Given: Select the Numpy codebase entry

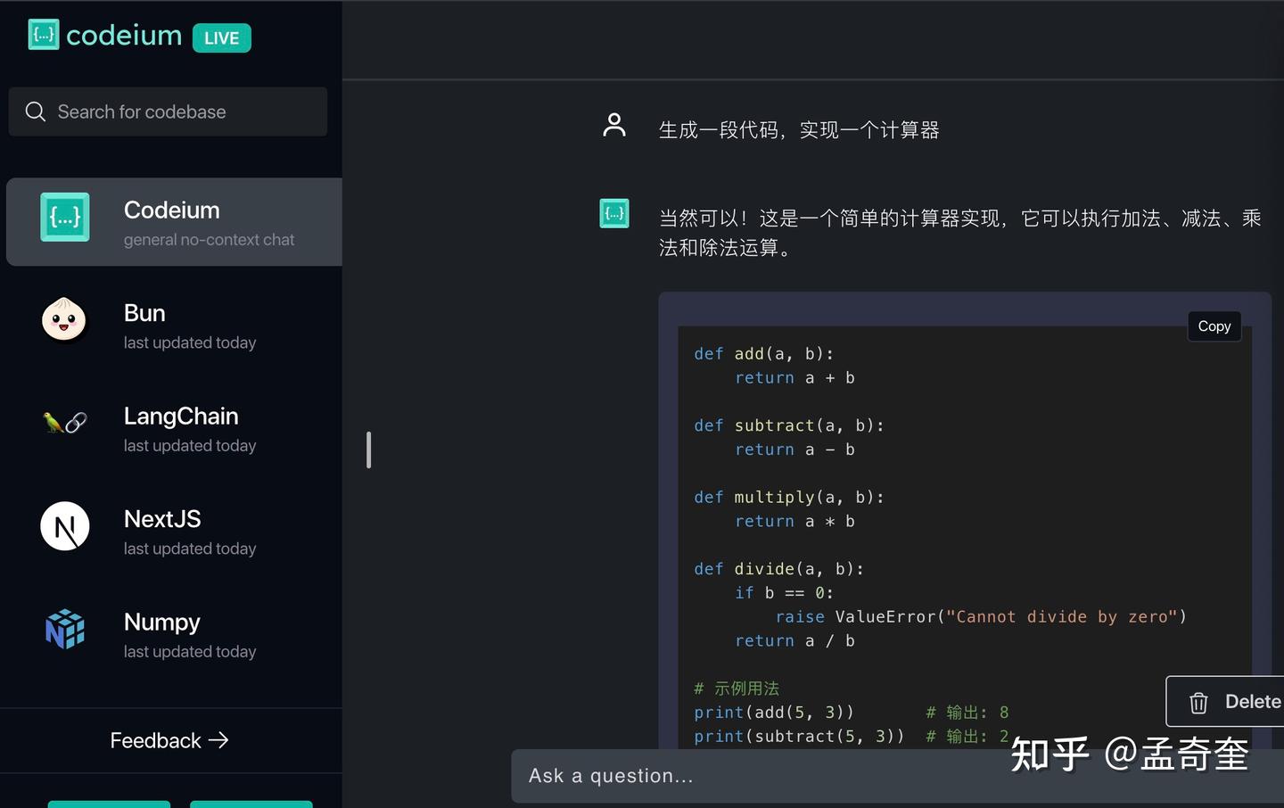Looking at the screenshot, I should tap(175, 634).
